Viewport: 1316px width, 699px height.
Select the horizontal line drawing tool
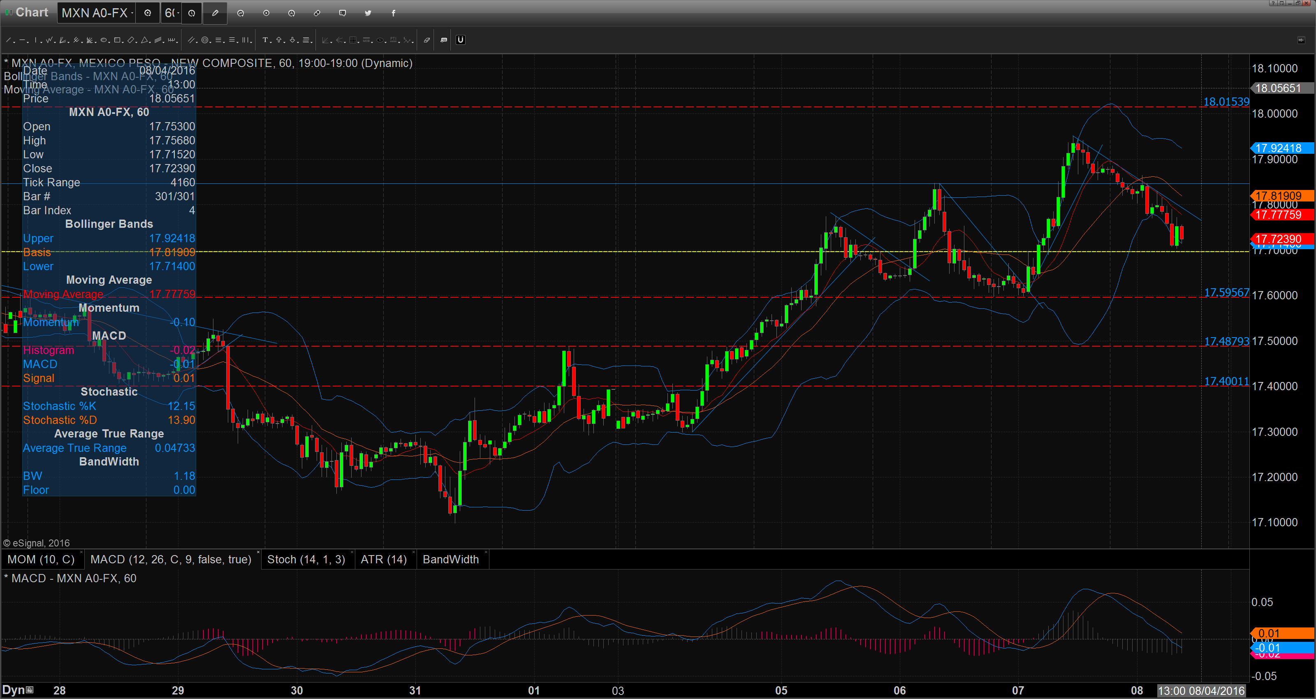pyautogui.click(x=22, y=40)
